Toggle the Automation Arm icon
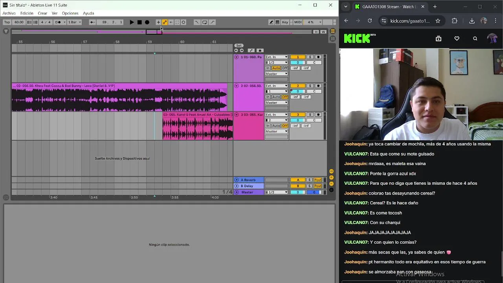Screen dimensions: 503x283 coord(165,22)
